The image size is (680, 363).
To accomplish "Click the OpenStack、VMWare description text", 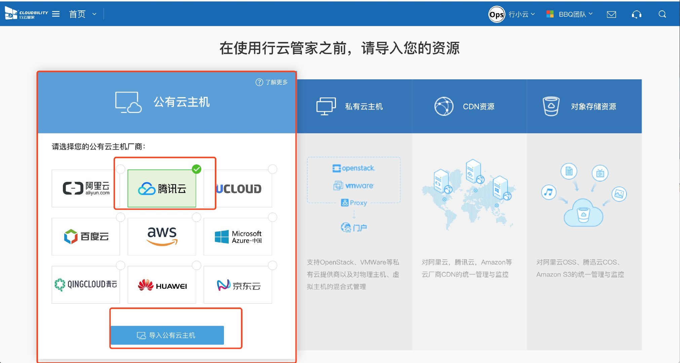I will coord(353,274).
